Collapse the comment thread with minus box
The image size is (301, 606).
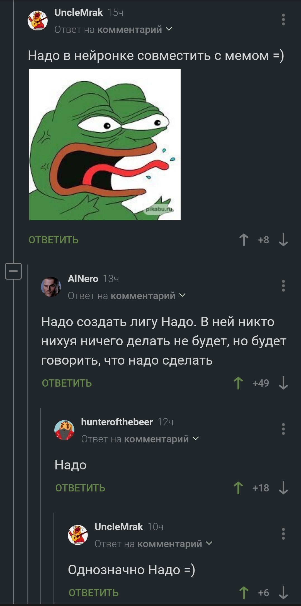pos(13,271)
